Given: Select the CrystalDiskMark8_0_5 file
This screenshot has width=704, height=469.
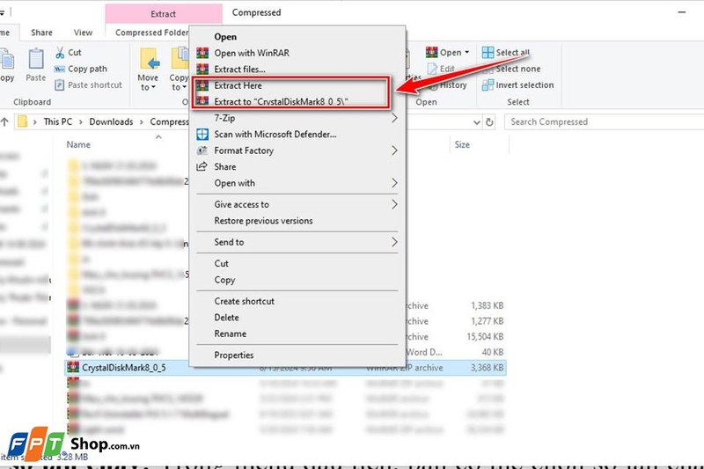Looking at the screenshot, I should click(123, 368).
